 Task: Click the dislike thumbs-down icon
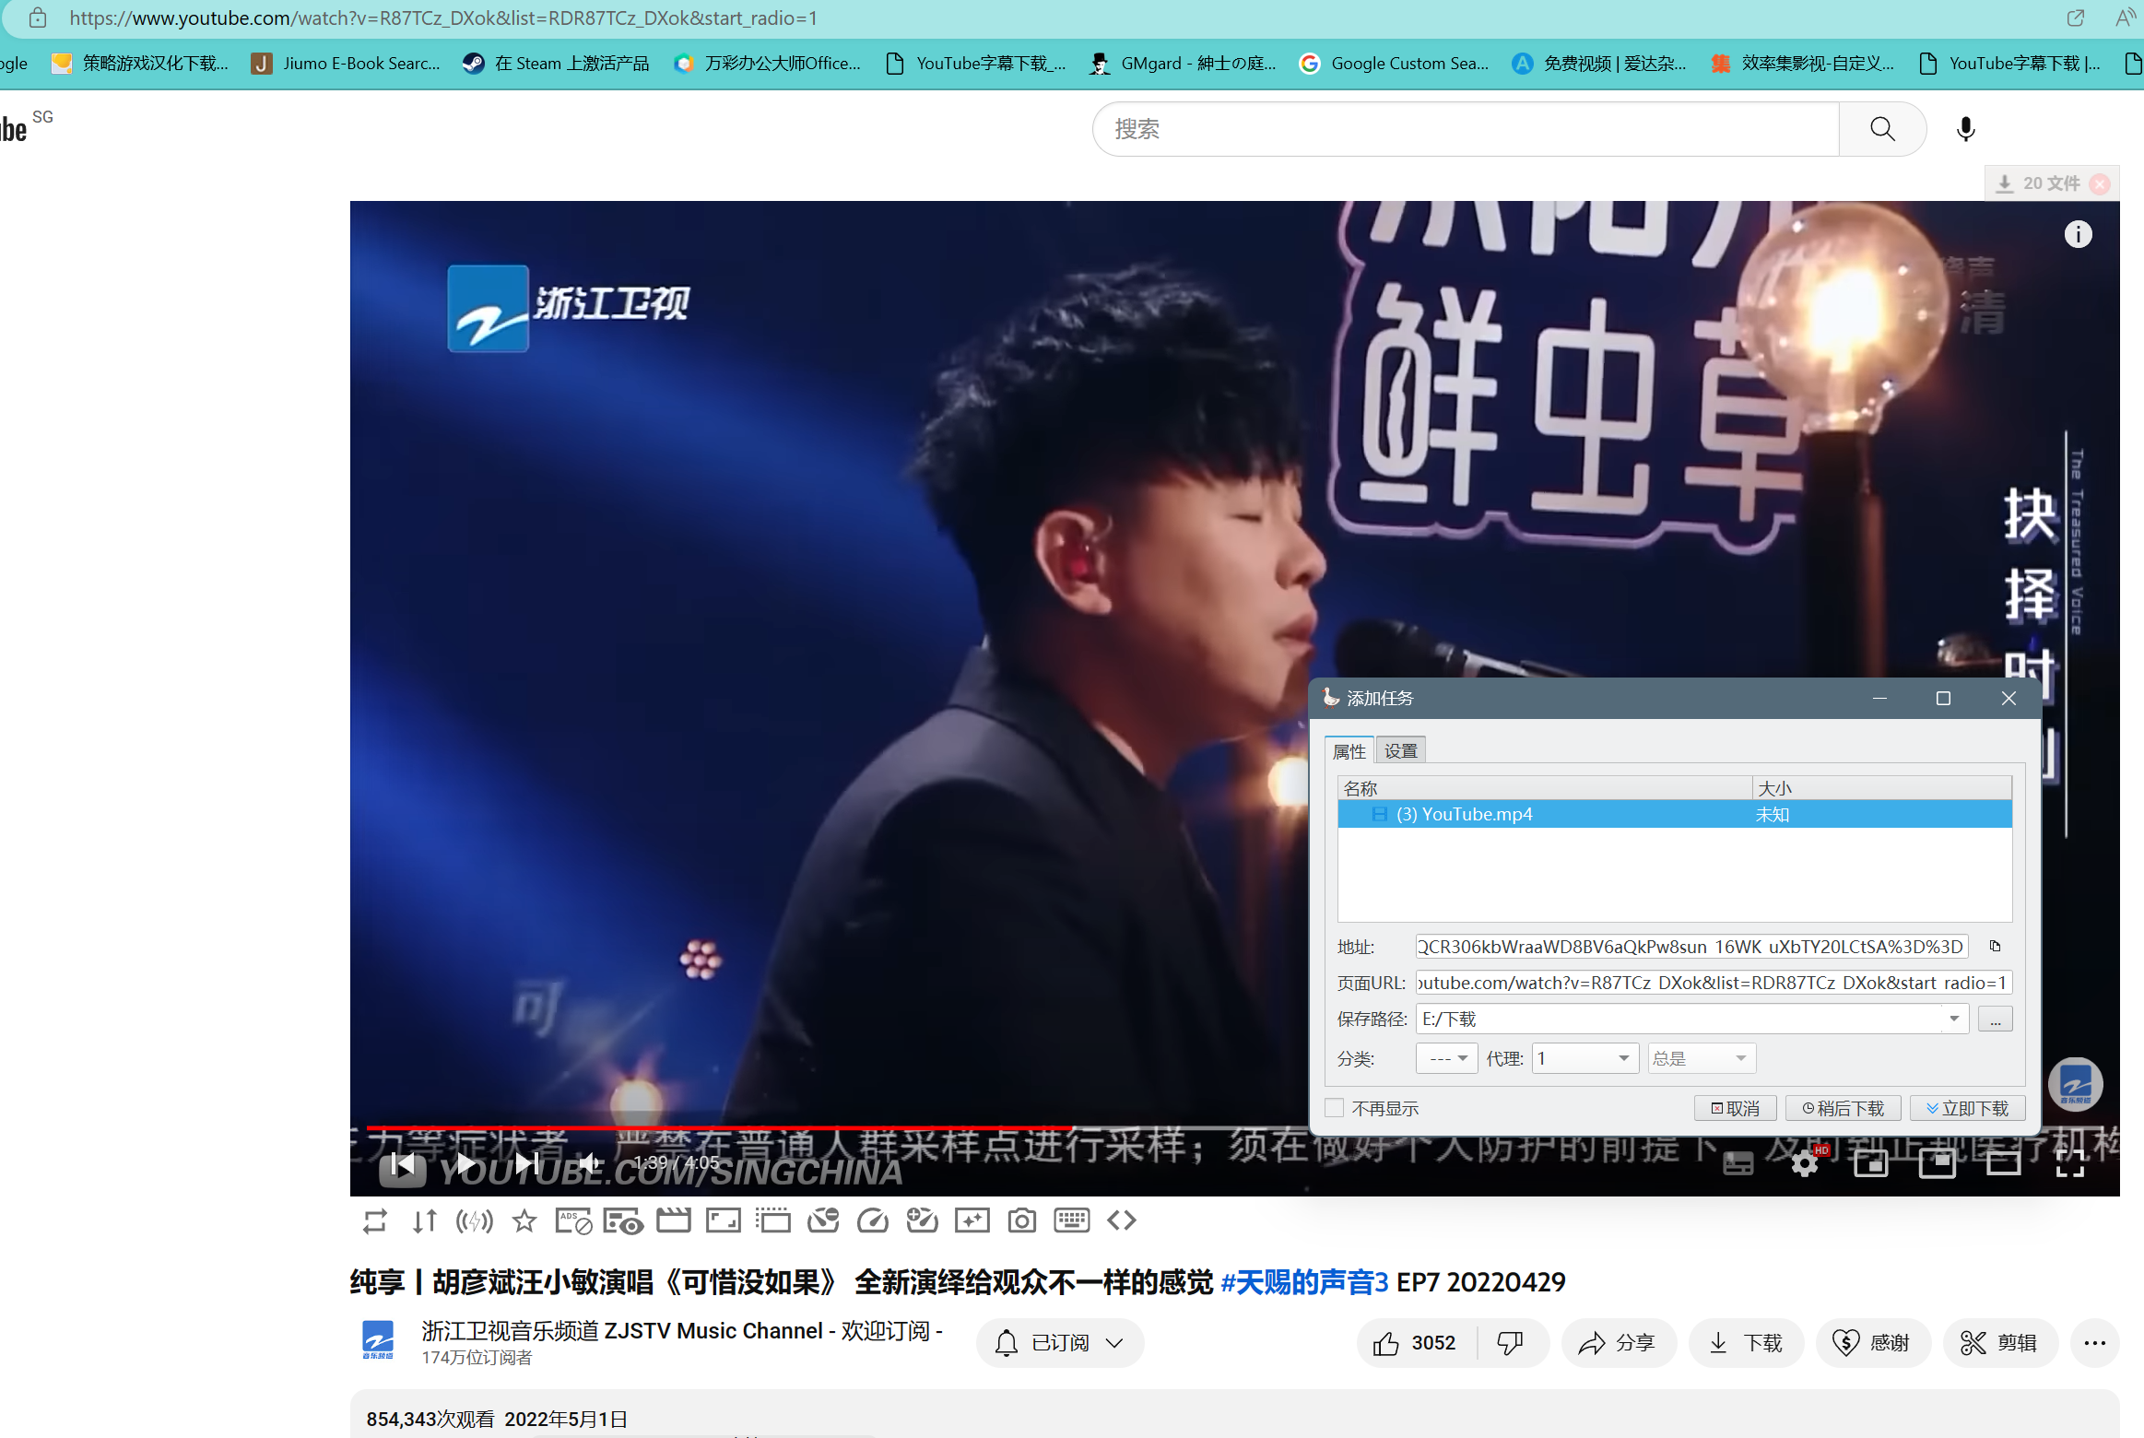(1510, 1343)
